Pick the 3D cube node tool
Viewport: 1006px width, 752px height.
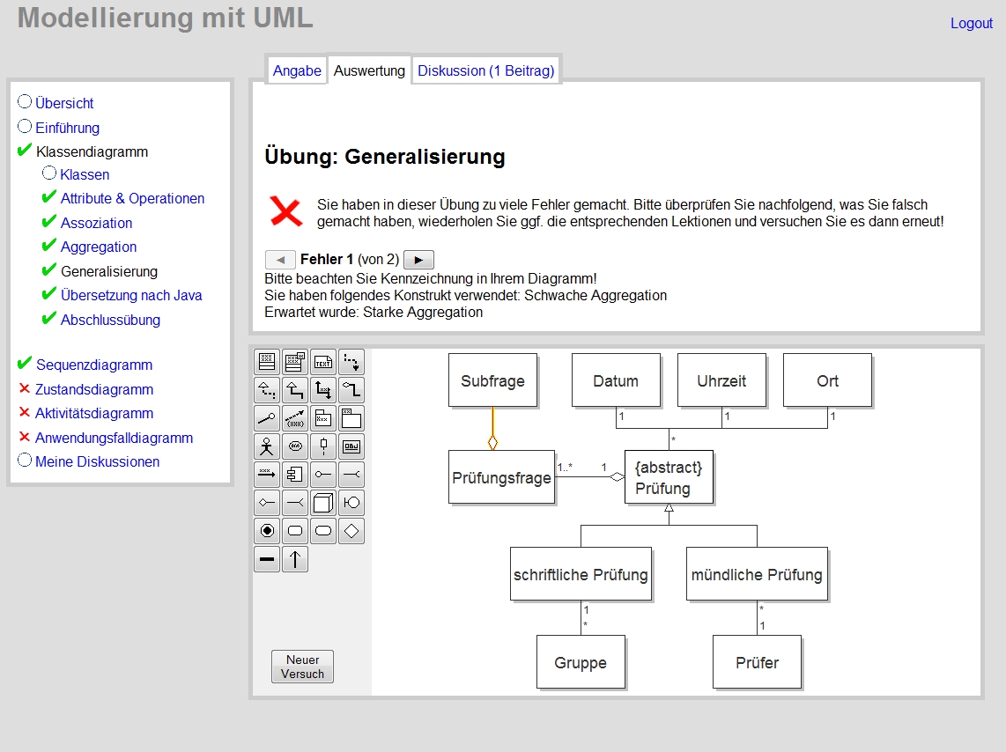[323, 503]
